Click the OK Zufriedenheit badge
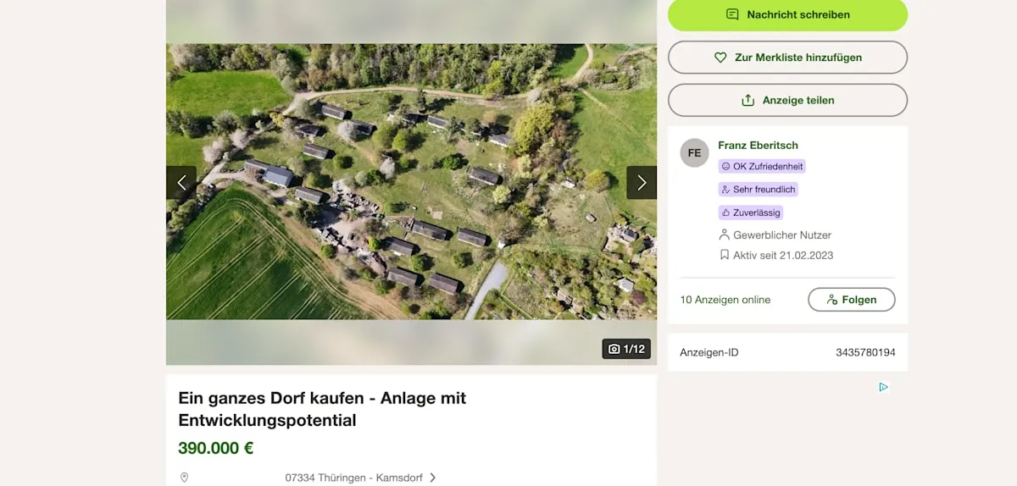 coord(762,167)
